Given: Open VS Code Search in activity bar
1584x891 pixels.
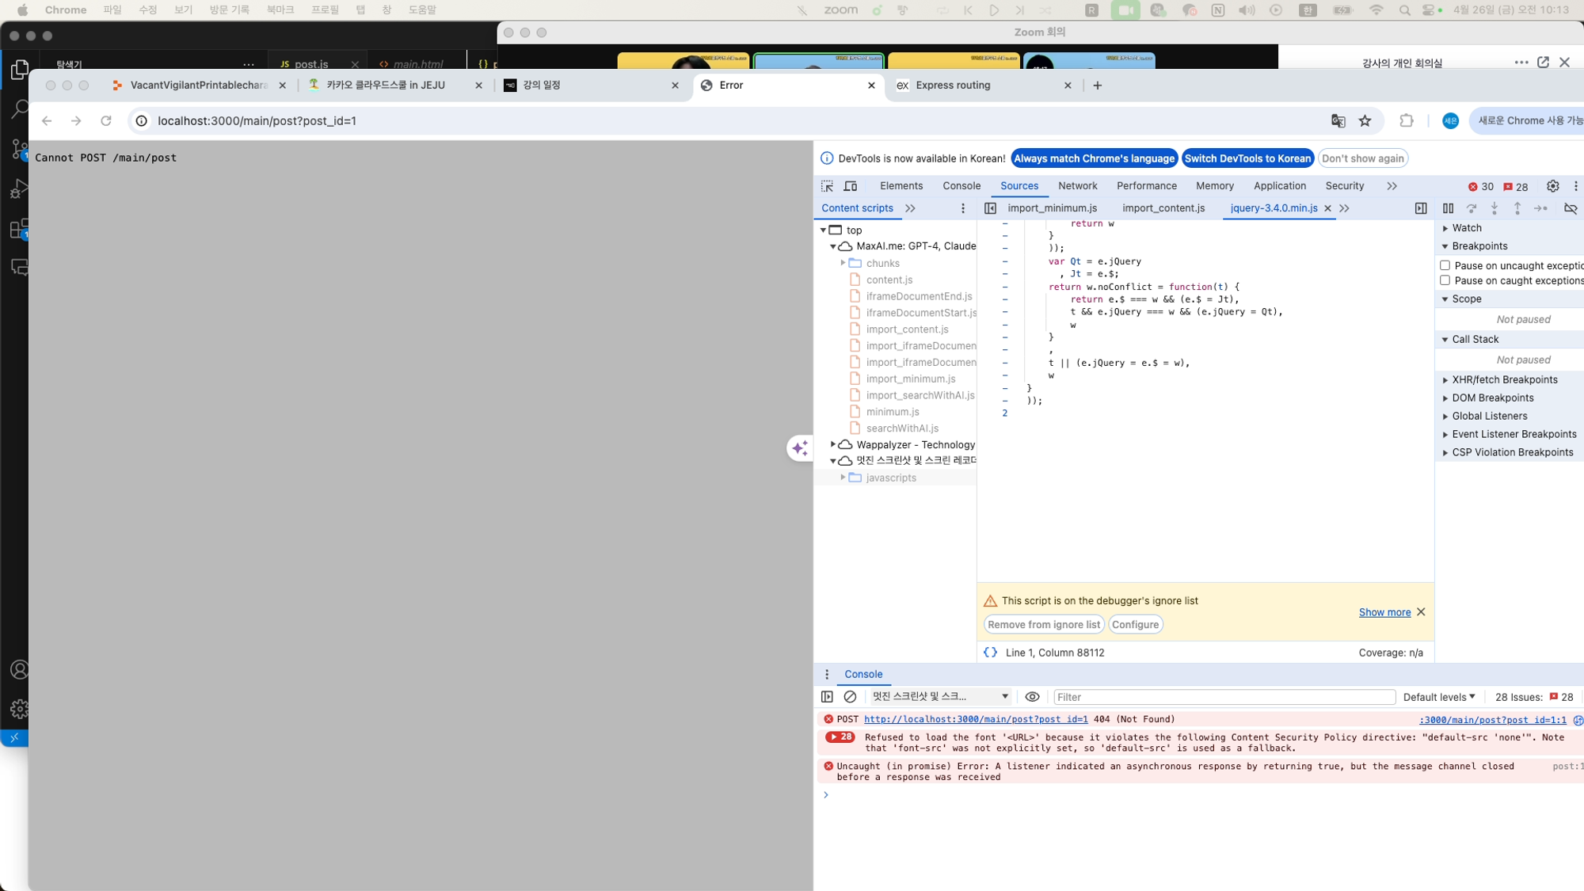Looking at the screenshot, I should 19,109.
